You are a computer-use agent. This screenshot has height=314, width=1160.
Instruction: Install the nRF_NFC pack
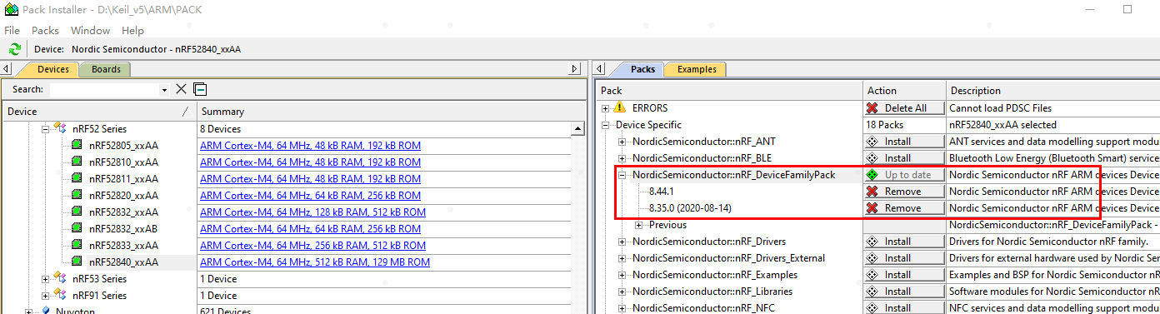(904, 307)
